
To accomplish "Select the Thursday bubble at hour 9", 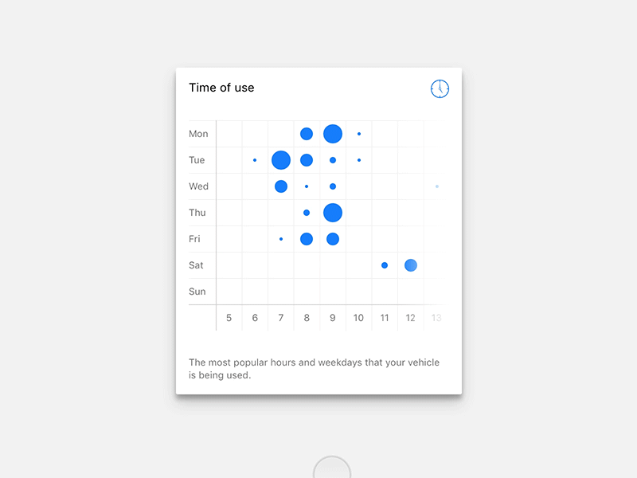I will 332,212.
